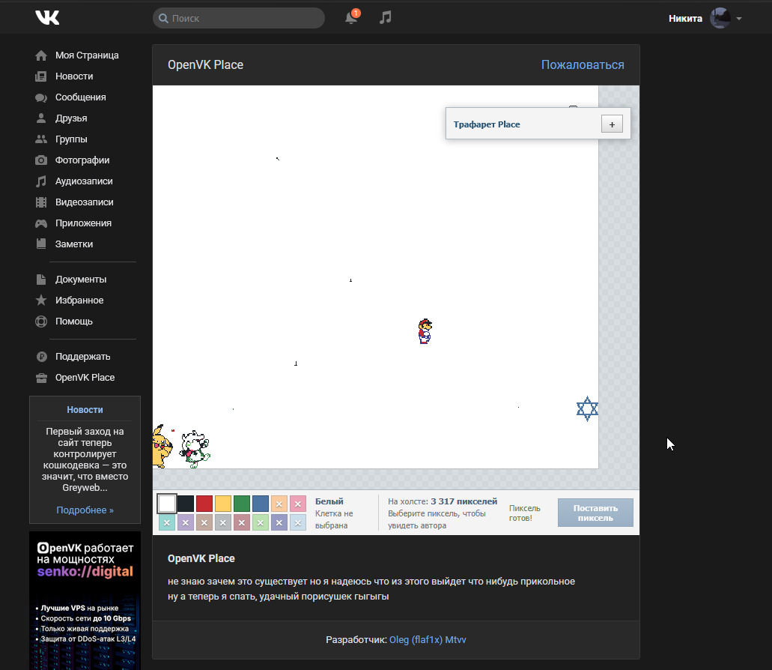Viewport: 772px width, 670px height.
Task: Click the people icon beside Группы
Action: pos(41,139)
